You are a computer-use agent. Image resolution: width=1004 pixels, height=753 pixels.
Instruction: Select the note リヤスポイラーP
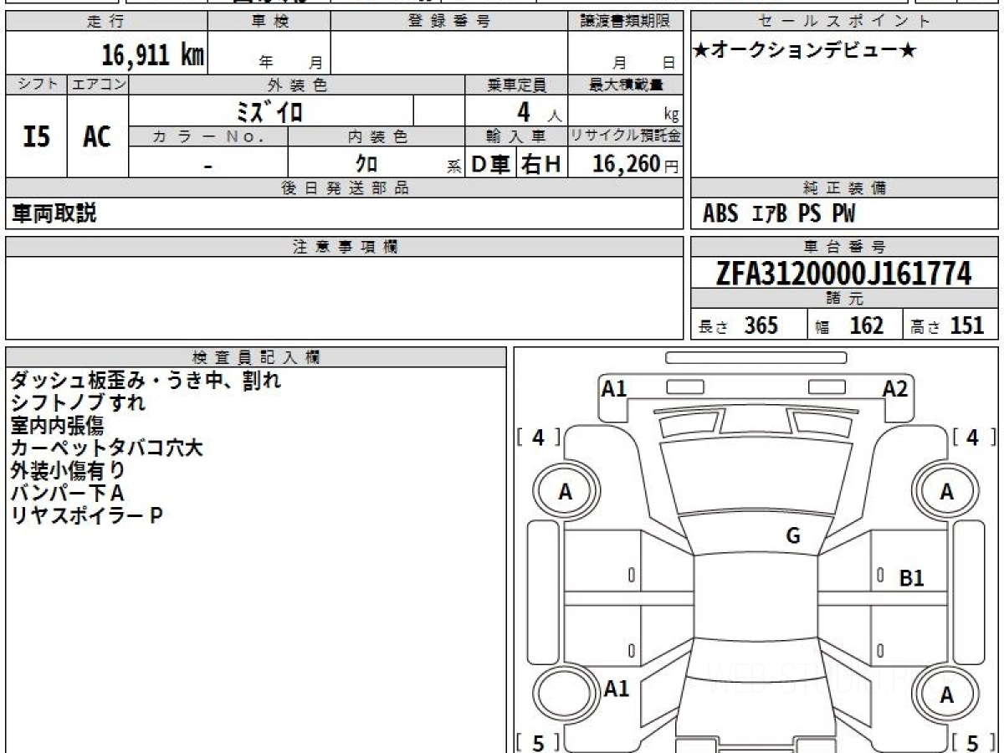86,516
